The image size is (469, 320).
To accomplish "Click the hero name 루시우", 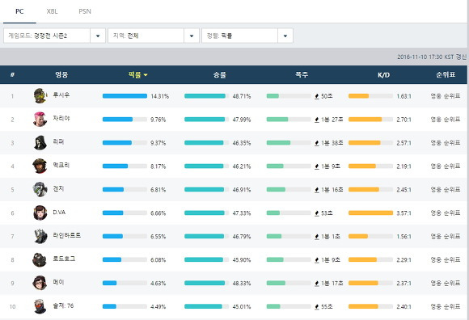I will point(61,95).
